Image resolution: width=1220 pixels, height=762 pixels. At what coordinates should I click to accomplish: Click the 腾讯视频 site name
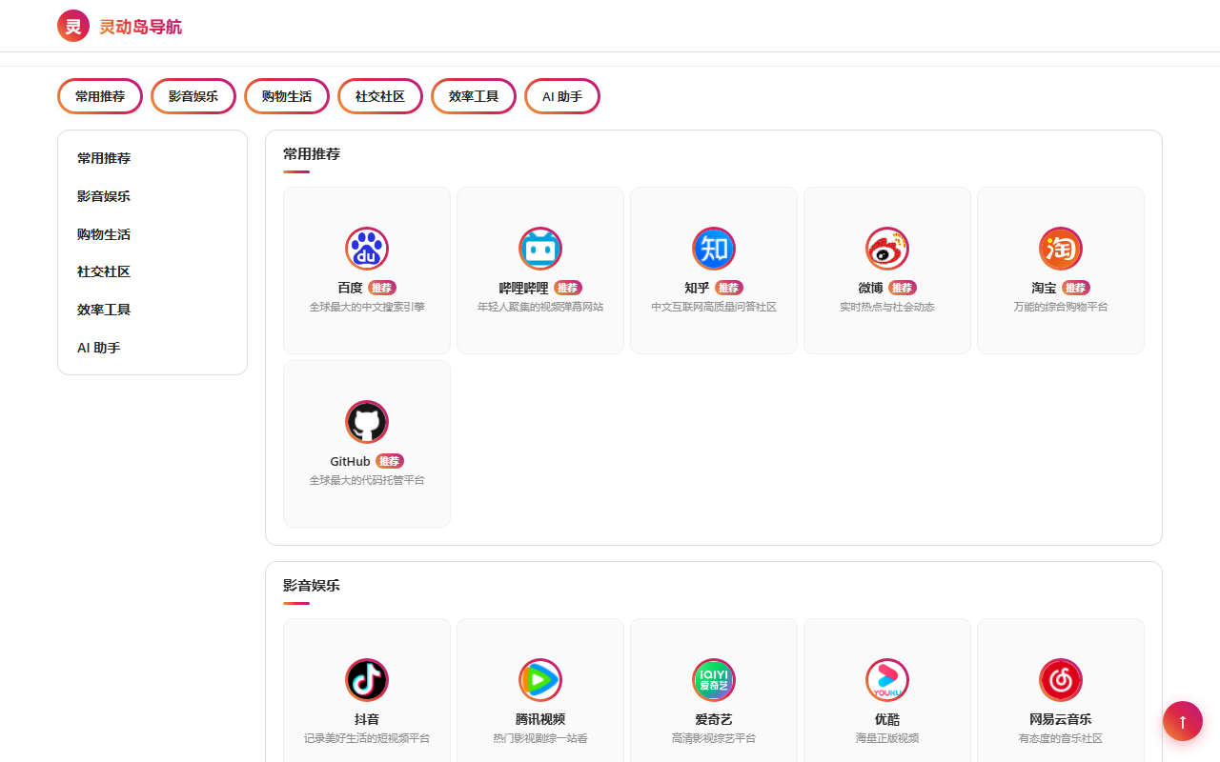(x=540, y=719)
